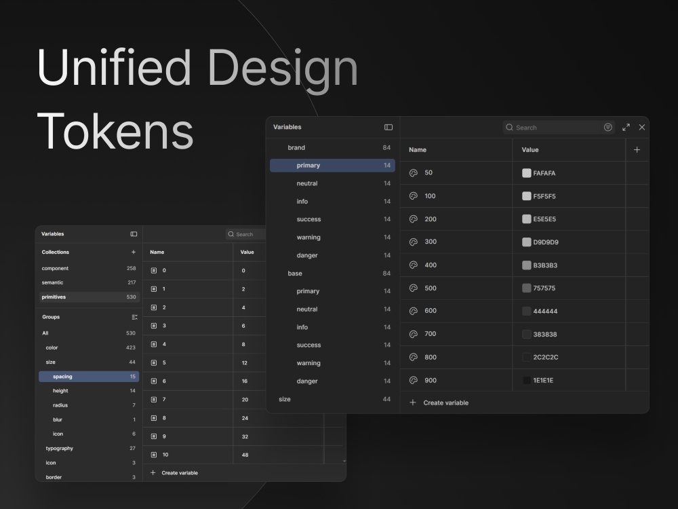Click the B3B3B3 color swatch

(526, 265)
